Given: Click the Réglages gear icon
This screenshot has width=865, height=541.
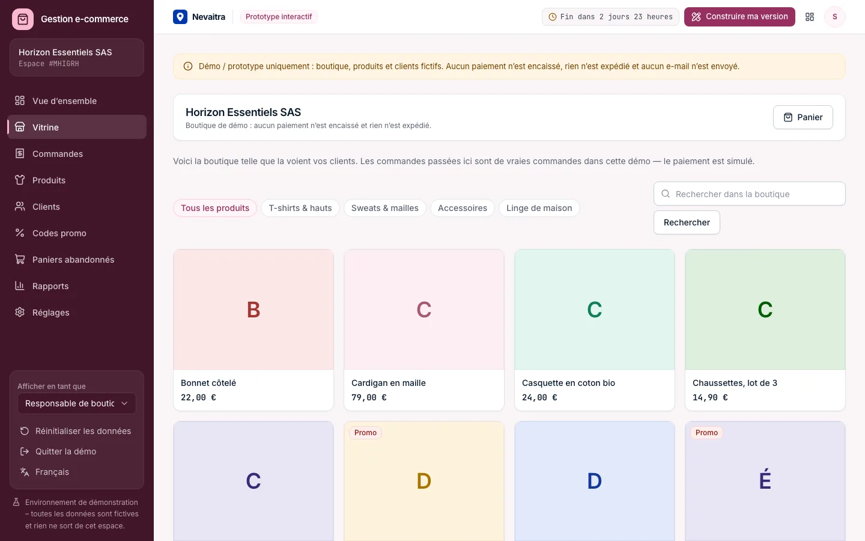Looking at the screenshot, I should (20, 312).
